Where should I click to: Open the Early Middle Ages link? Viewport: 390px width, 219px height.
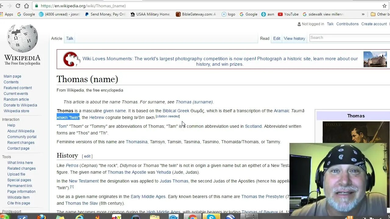148,196
